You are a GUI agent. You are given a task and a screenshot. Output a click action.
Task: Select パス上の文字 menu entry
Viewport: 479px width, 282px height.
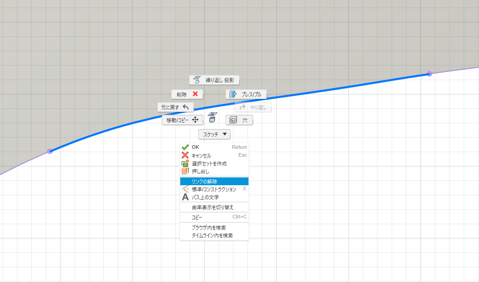click(x=214, y=197)
